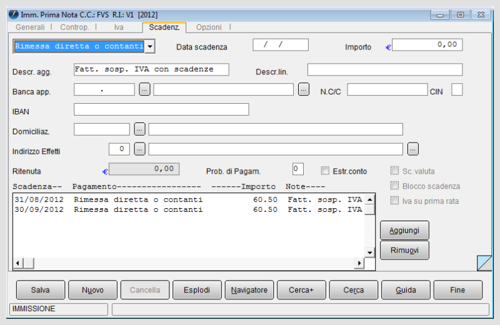Screen dimensions: 500x325
Task: Click the Cerca button
Action: point(354,290)
